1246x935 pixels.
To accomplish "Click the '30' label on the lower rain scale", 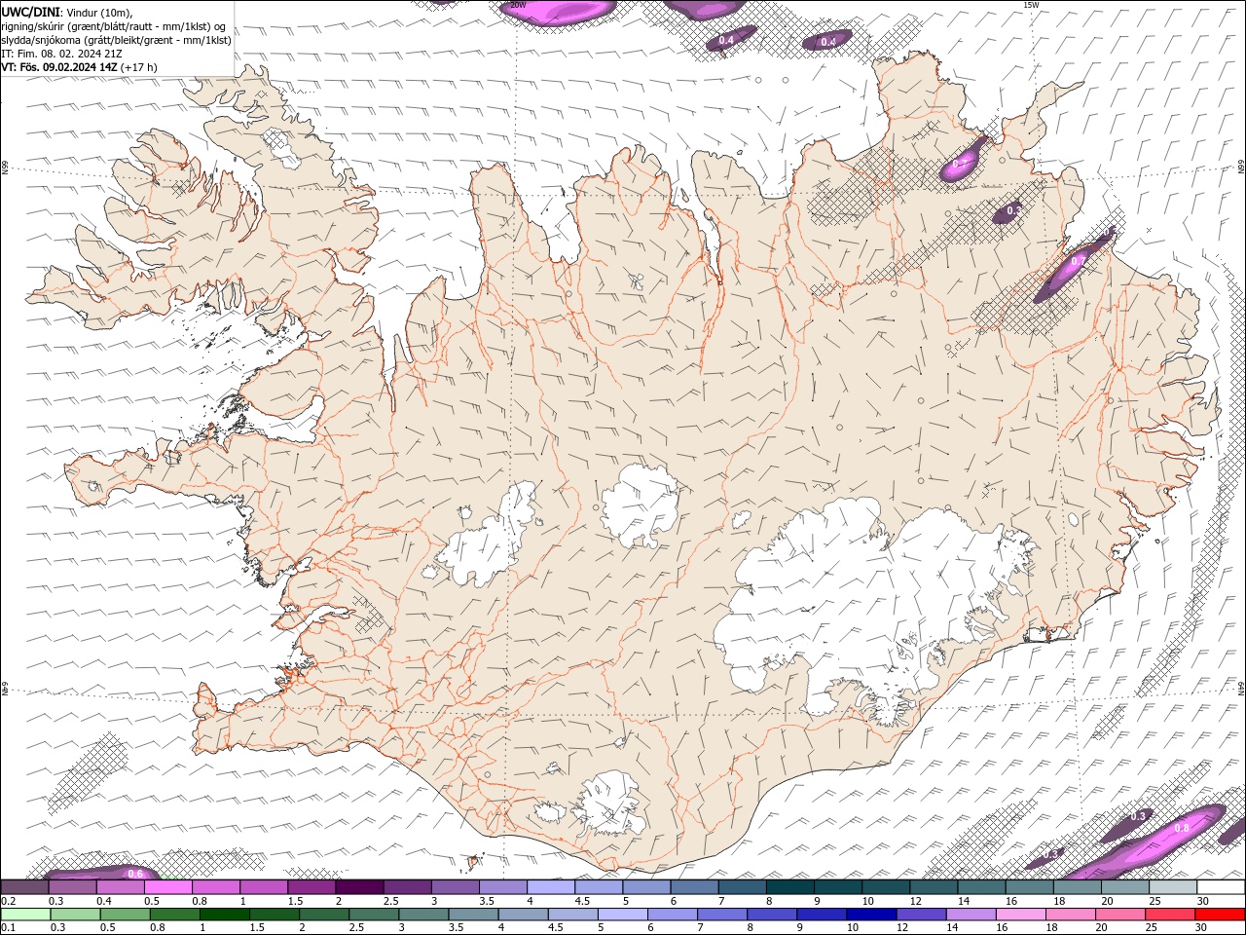I will point(1203,927).
